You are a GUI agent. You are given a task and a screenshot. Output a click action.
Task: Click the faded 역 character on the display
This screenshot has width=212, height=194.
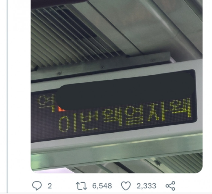pos(44,102)
